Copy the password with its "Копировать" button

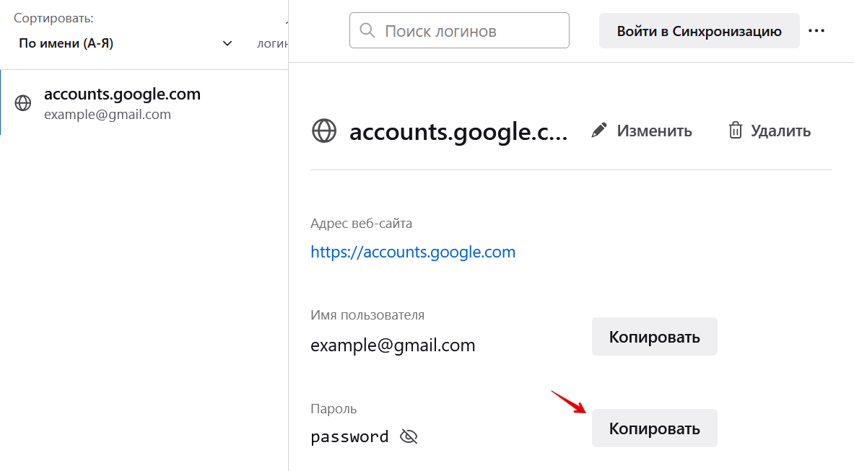click(654, 428)
